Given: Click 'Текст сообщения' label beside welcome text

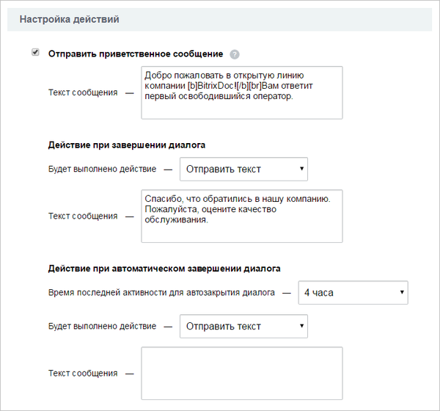Looking at the screenshot, I should tap(83, 92).
